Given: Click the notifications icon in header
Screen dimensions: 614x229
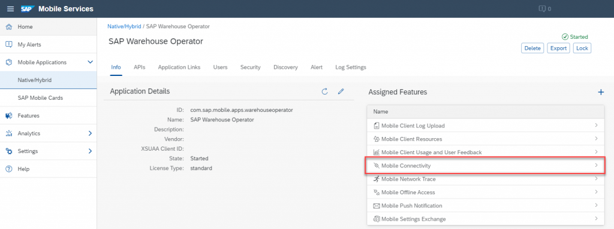Looking at the screenshot, I should coord(542,8).
